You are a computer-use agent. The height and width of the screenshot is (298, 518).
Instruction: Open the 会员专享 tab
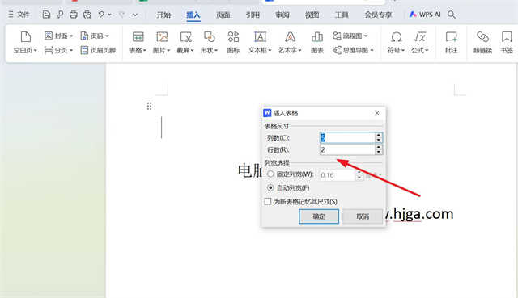[378, 15]
